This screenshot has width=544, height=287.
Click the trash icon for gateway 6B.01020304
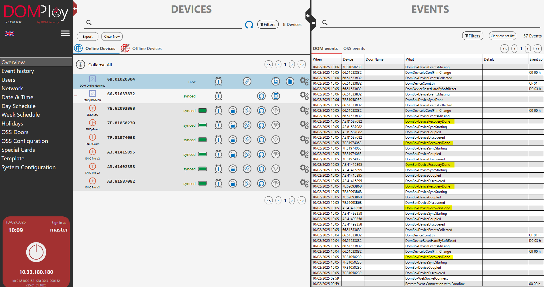click(x=290, y=81)
